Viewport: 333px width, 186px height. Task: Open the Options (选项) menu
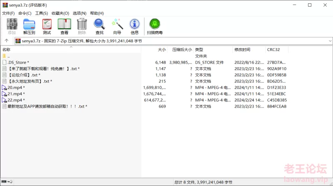[x=80, y=13]
